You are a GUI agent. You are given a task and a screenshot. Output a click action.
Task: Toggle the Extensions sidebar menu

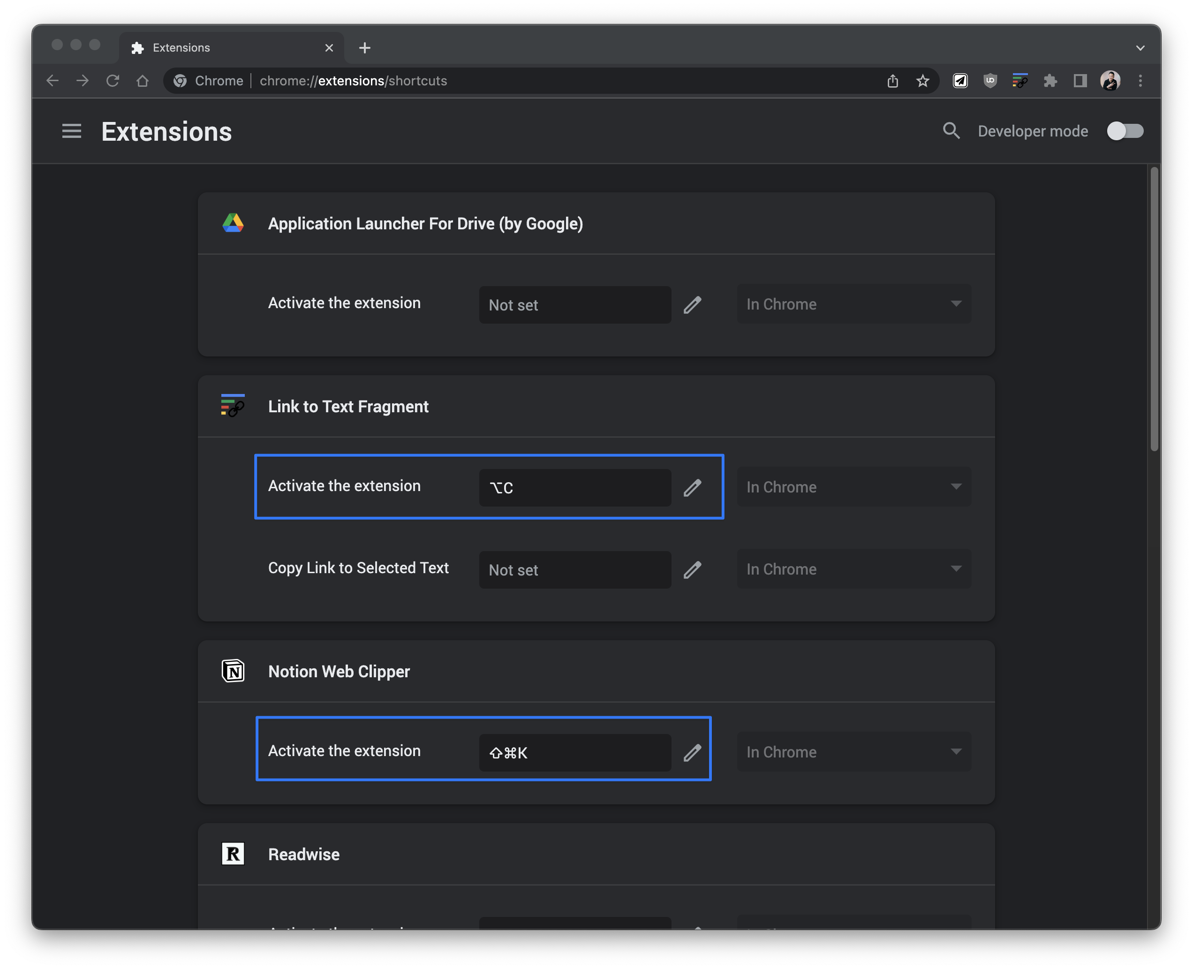[69, 130]
